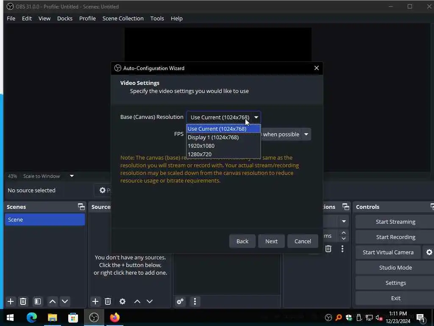Configure virtual camera via gear icon
This screenshot has width=434, height=326.
429,252
